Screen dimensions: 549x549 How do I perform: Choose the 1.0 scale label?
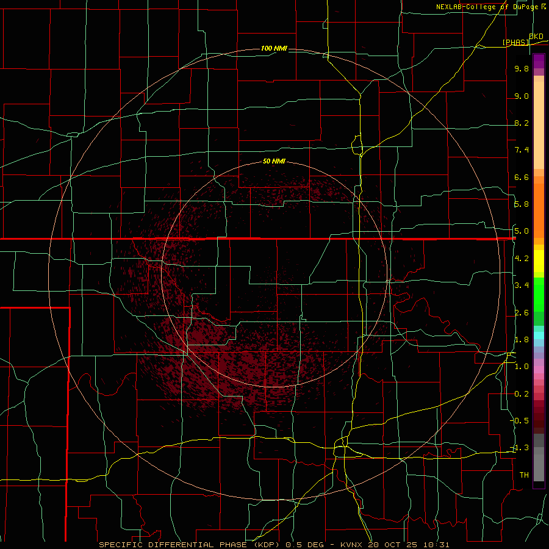pos(522,367)
